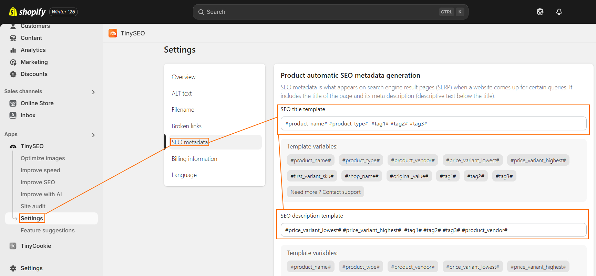The image size is (596, 276).
Task: Insert #tag2# variable
Action: pyautogui.click(x=476, y=176)
